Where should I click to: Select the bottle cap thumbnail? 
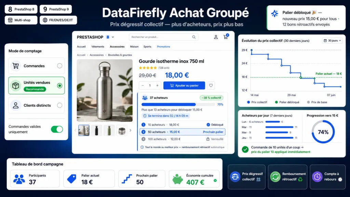pos(122,130)
